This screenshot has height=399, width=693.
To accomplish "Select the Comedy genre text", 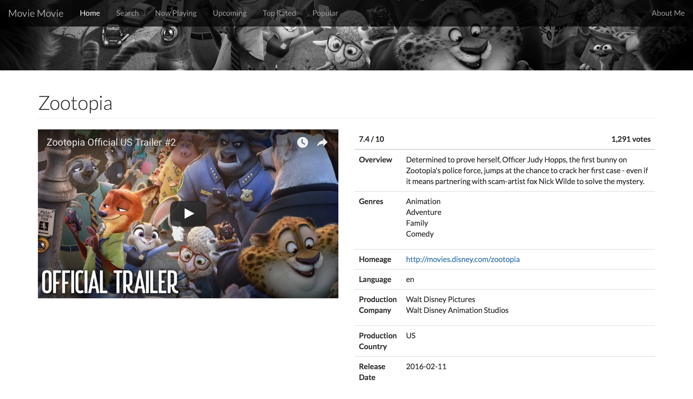I will pyautogui.click(x=420, y=234).
